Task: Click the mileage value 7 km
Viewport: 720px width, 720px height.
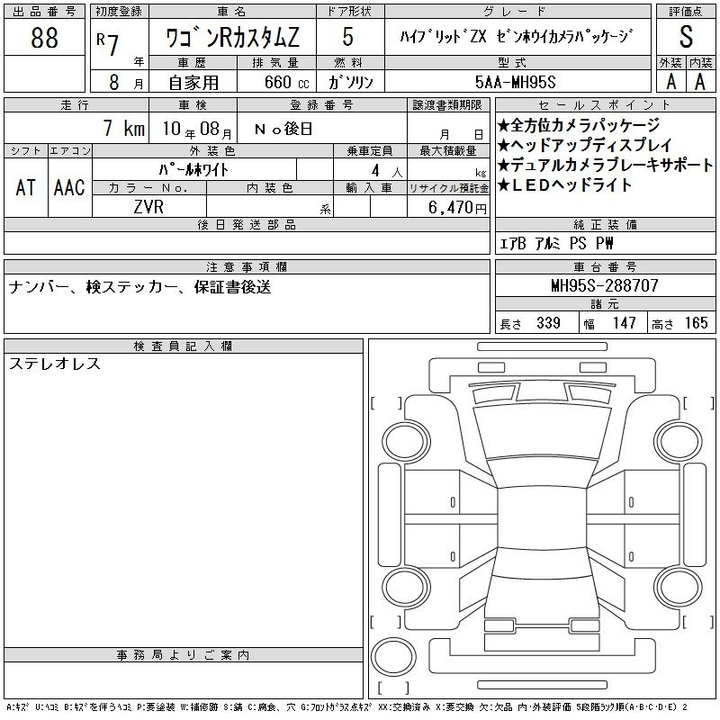Action: [123, 128]
